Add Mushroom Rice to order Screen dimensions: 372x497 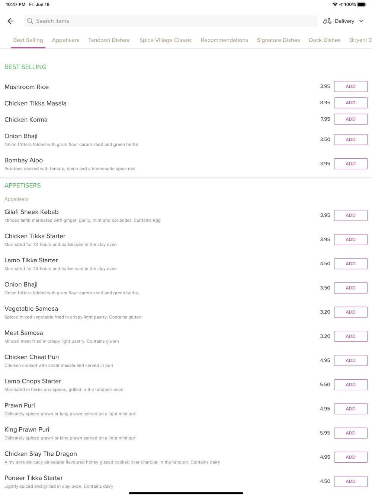click(x=350, y=86)
